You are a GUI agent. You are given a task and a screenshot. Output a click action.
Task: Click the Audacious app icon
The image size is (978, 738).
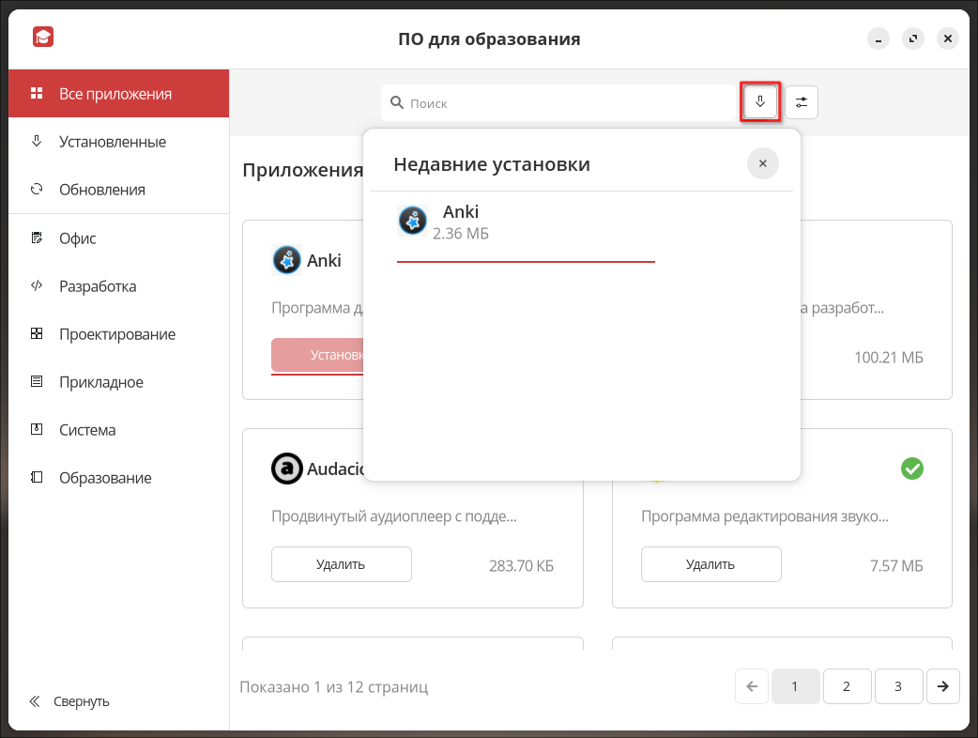pyautogui.click(x=286, y=469)
